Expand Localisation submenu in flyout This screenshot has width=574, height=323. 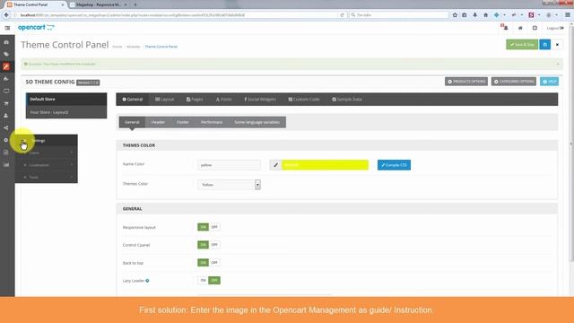point(48,165)
